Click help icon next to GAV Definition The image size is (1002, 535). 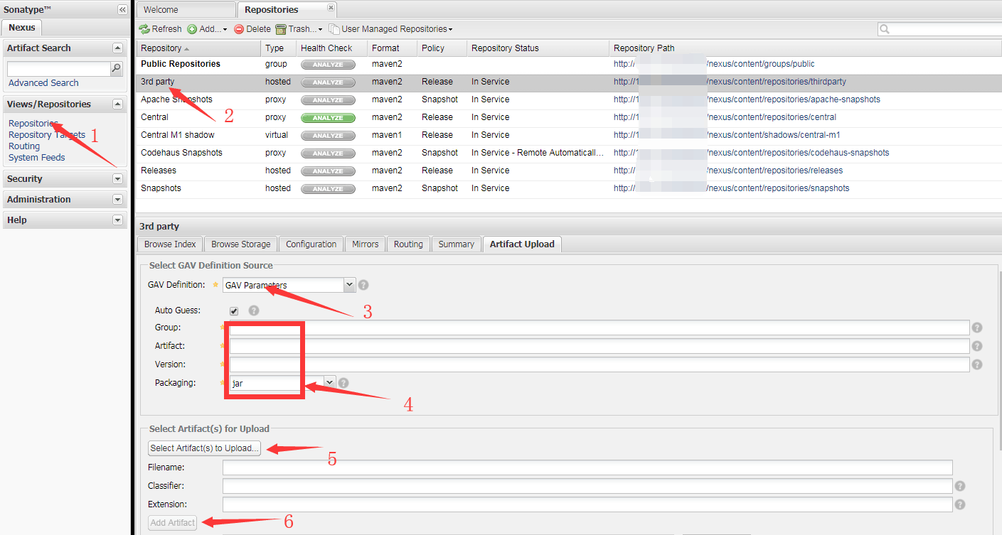pos(363,285)
